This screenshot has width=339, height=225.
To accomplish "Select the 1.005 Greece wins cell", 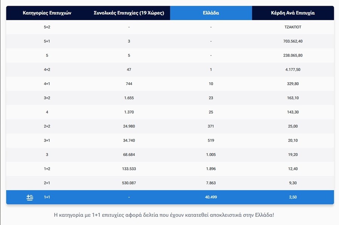I will tap(211, 154).
